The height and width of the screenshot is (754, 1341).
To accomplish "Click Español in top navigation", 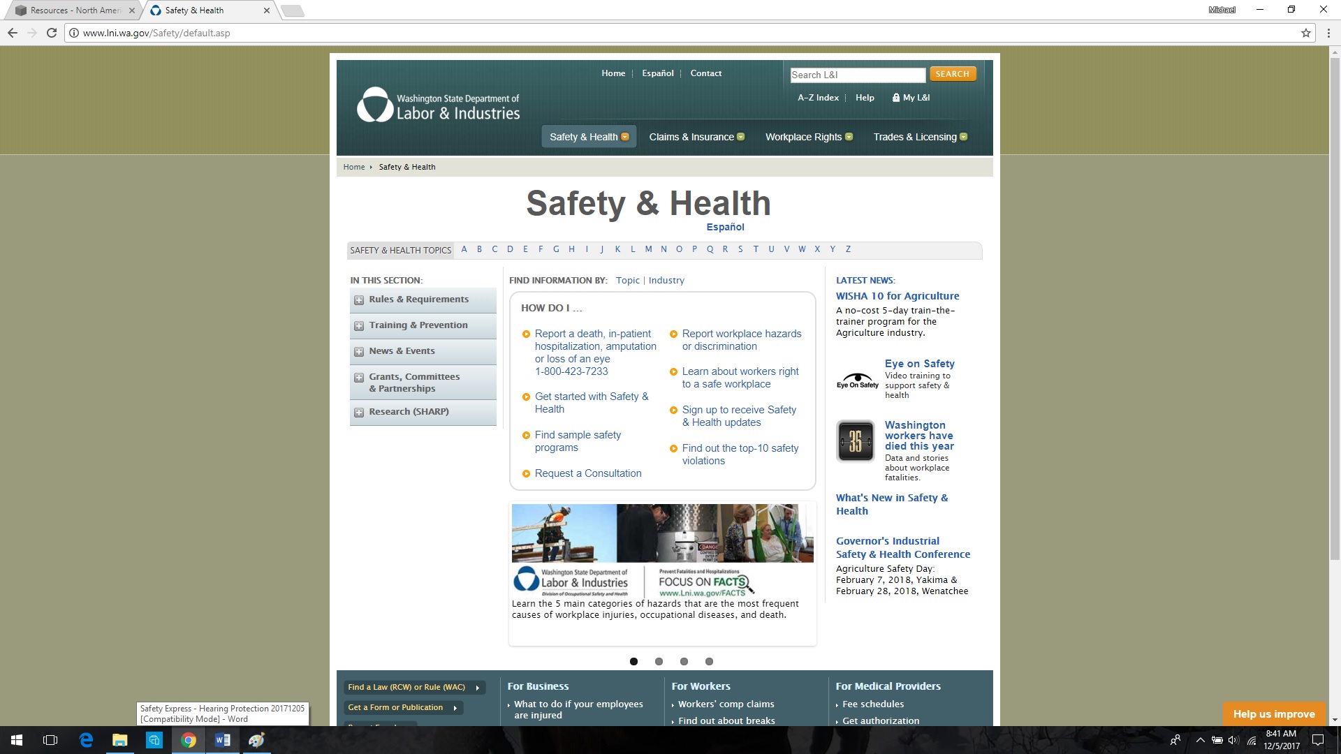I will click(x=658, y=73).
